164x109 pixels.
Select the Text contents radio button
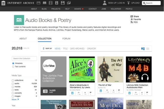click(x=13, y=67)
